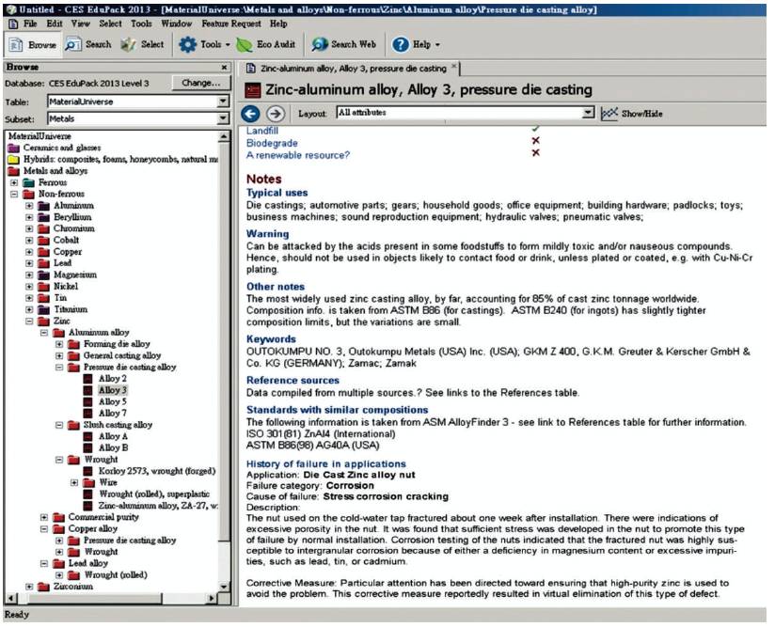Expand the Aluminum tree node
This screenshot has width=775, height=627.
pyautogui.click(x=29, y=206)
